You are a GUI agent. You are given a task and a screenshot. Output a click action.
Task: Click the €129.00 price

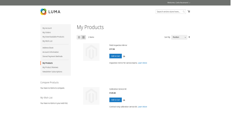click(x=112, y=93)
